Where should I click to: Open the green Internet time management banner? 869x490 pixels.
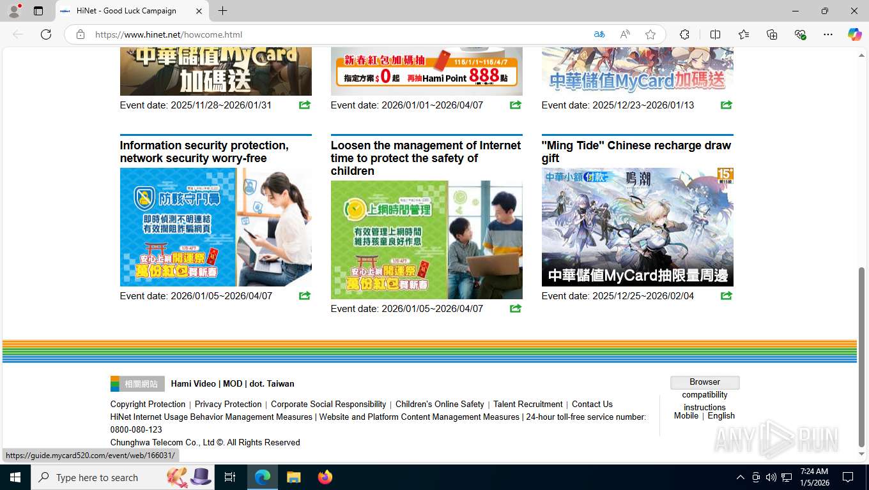pyautogui.click(x=426, y=240)
